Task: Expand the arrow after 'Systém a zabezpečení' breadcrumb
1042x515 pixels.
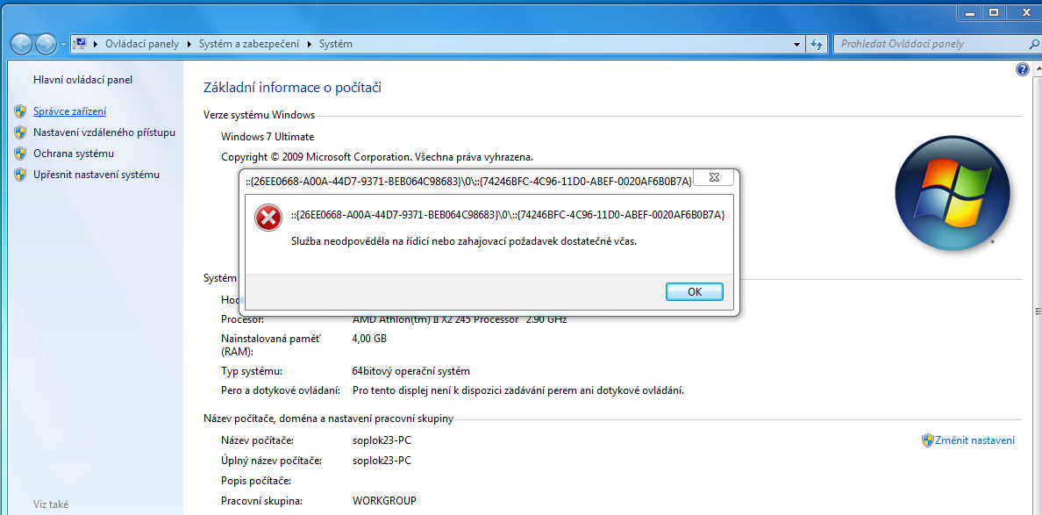Action: (x=309, y=44)
